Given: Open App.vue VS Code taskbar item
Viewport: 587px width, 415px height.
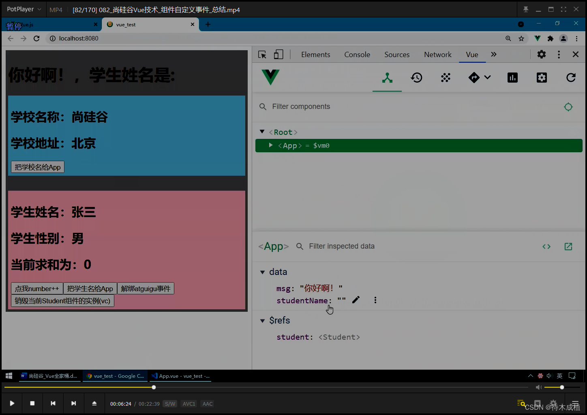Looking at the screenshot, I should [181, 376].
